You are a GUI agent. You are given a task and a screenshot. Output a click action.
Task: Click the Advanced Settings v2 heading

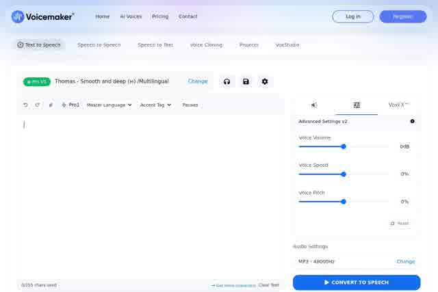pos(322,122)
